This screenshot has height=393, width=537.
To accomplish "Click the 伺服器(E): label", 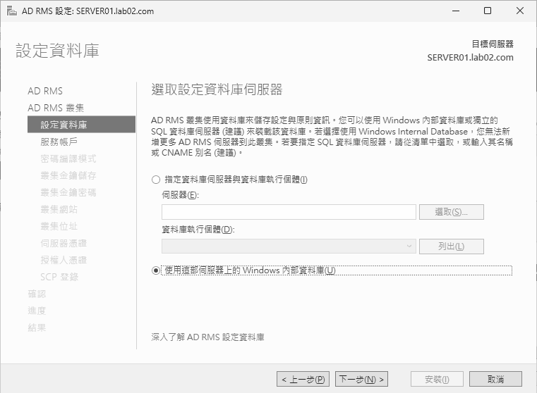I will [180, 195].
